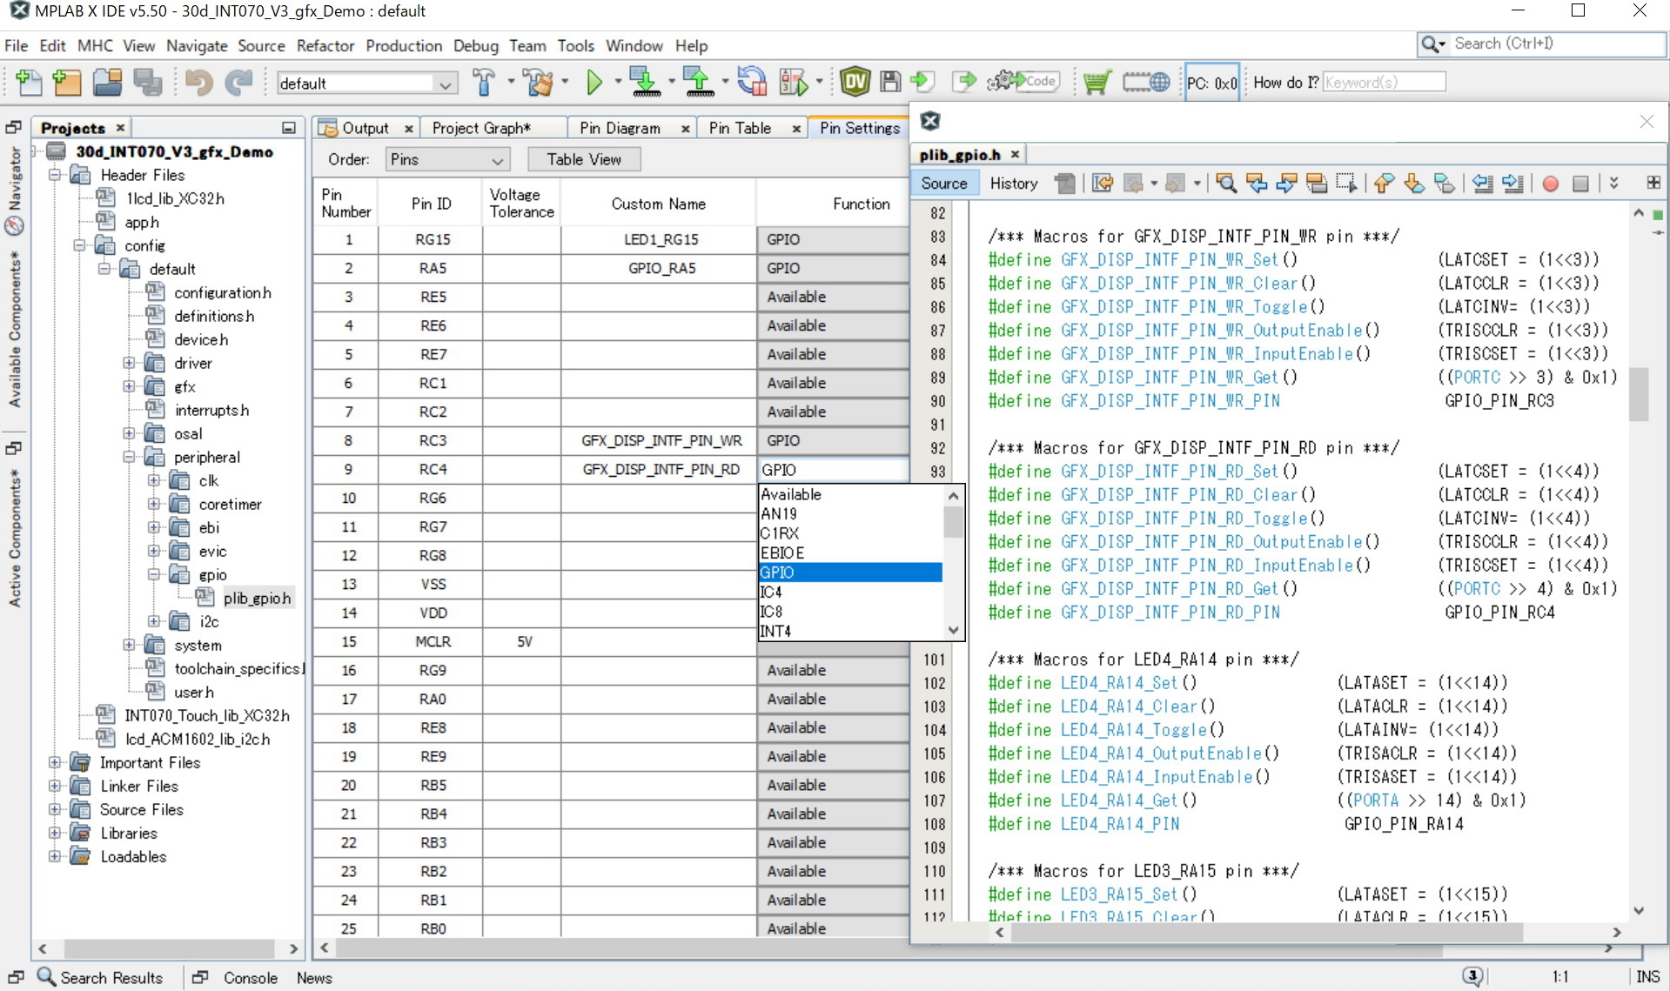The image size is (1670, 991).
Task: Open Search Results panel at bottom
Action: pos(99,977)
